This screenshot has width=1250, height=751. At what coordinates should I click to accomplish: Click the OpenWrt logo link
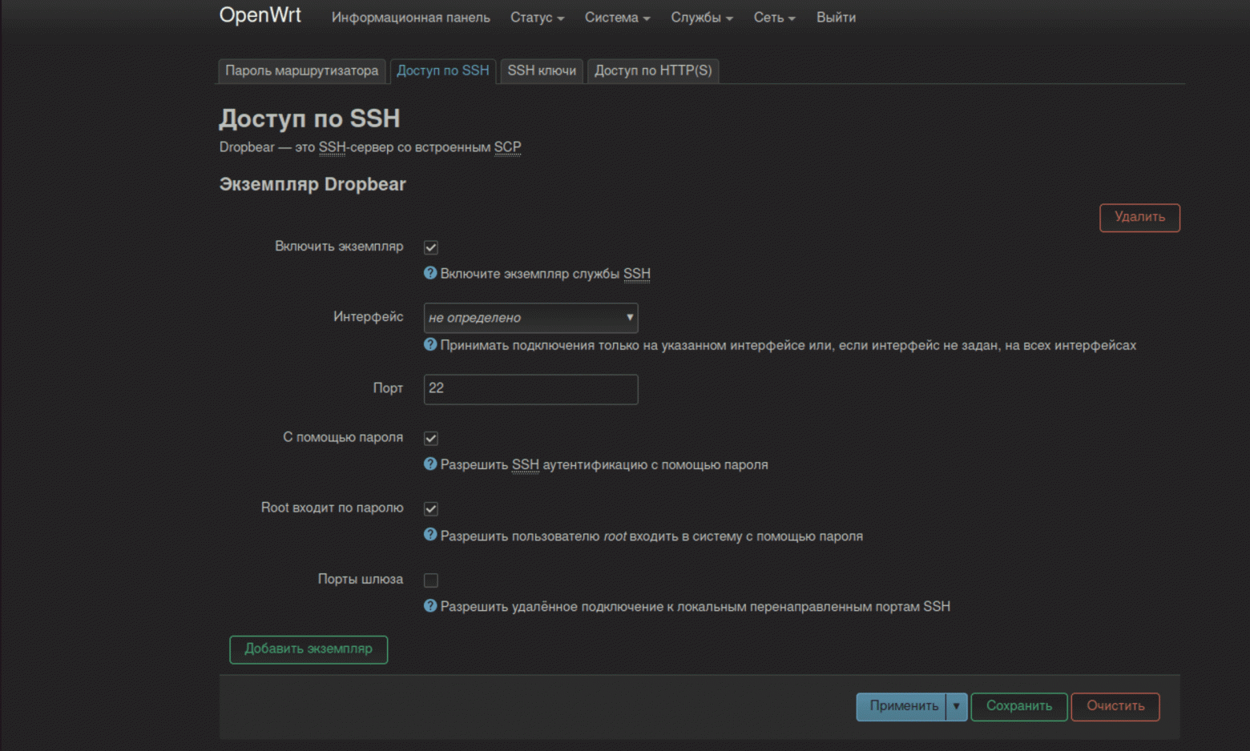260,15
